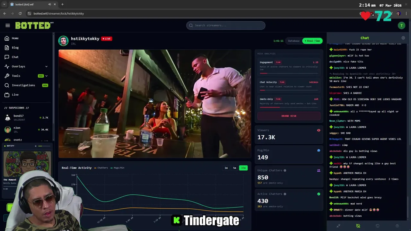The width and height of the screenshot is (411, 231).
Task: Go back in the browser
Action: coord(4,13)
